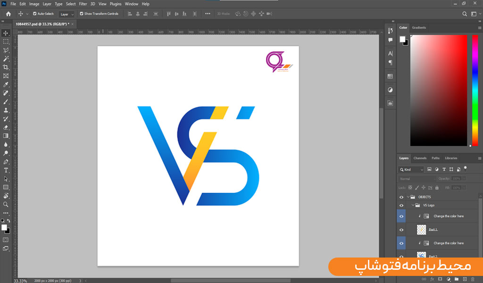483x283 pixels.
Task: Open the Plugins menu
Action: 116,4
